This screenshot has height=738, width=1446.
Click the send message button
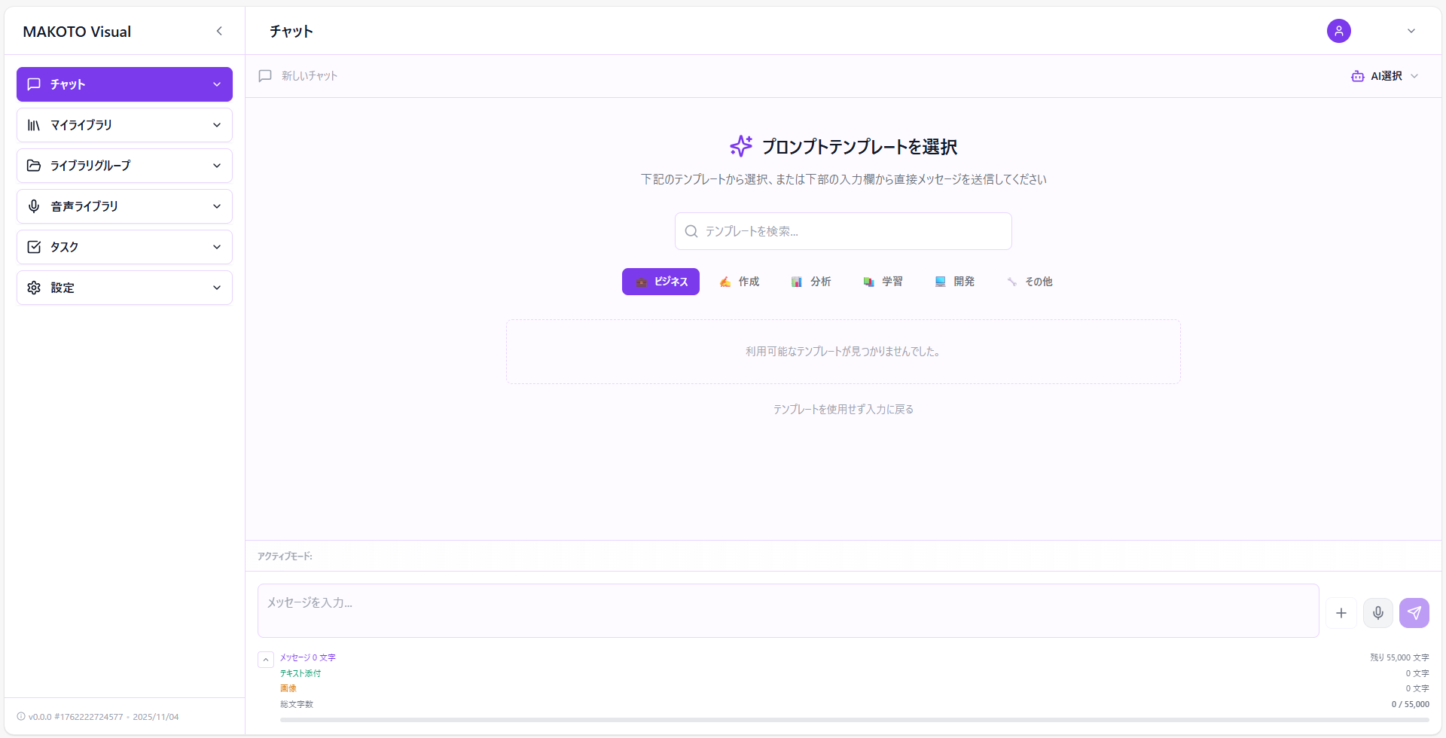[x=1414, y=612]
